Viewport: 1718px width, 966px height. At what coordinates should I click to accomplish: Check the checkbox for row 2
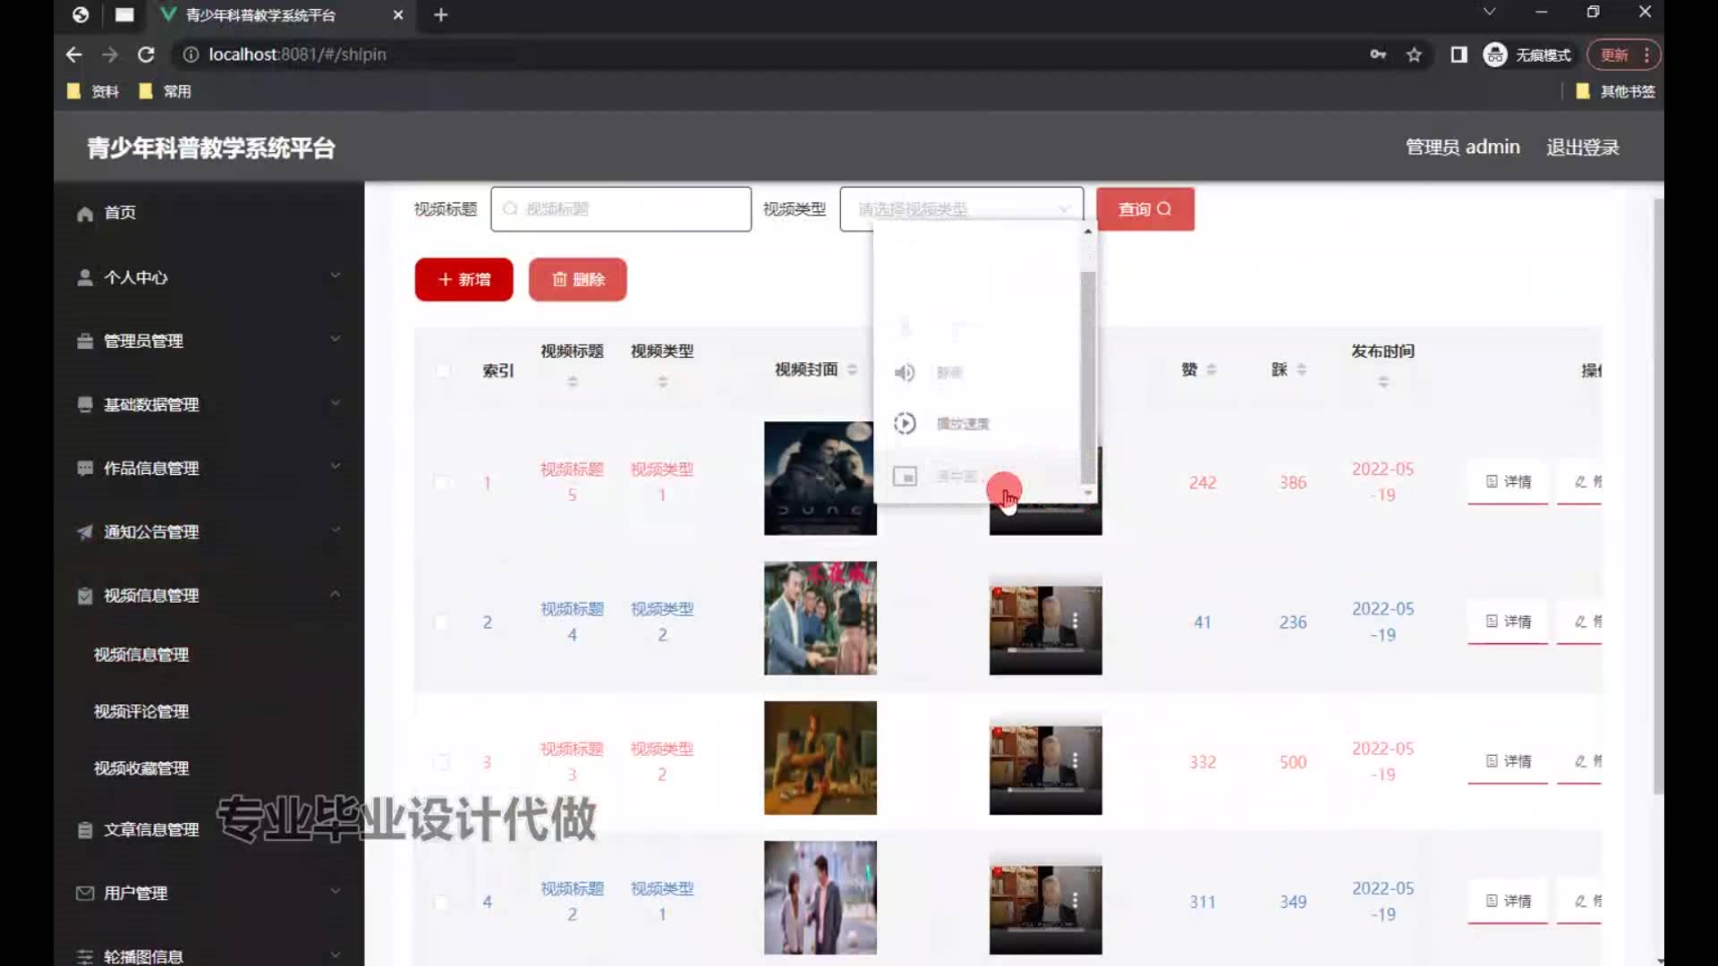[x=441, y=622]
